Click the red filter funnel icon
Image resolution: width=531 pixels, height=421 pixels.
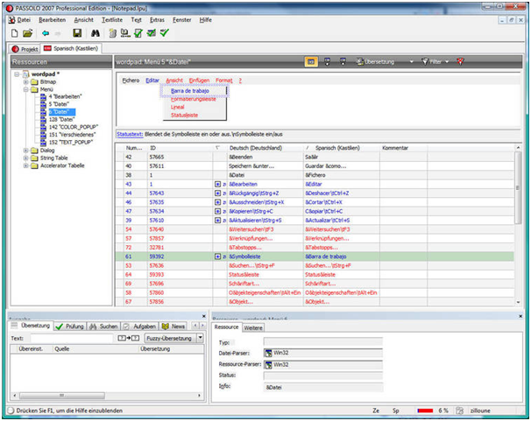pos(460,62)
